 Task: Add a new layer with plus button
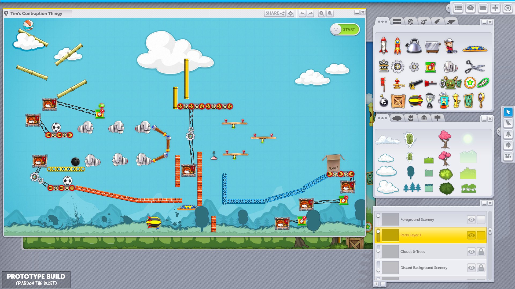click(376, 284)
